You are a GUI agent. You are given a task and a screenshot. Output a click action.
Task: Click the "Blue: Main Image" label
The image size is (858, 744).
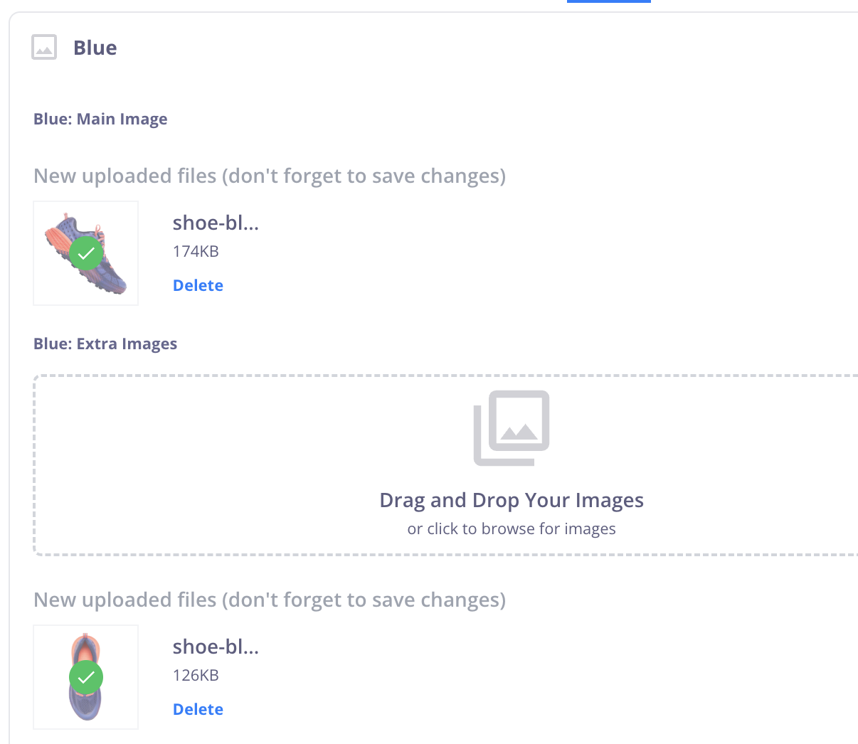click(100, 119)
